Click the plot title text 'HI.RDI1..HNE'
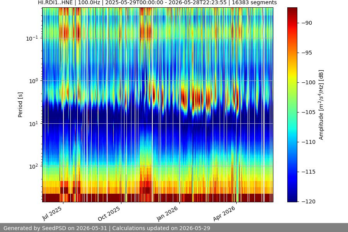The image size is (348, 232). [55, 2]
